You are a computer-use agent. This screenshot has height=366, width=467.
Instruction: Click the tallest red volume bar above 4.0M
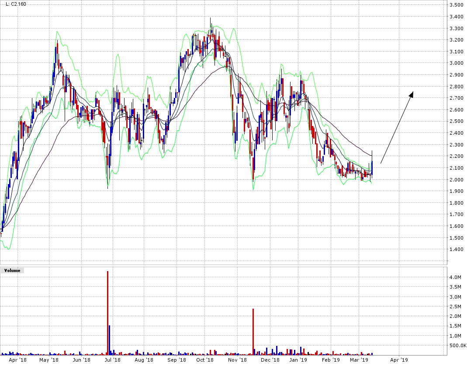(107, 313)
